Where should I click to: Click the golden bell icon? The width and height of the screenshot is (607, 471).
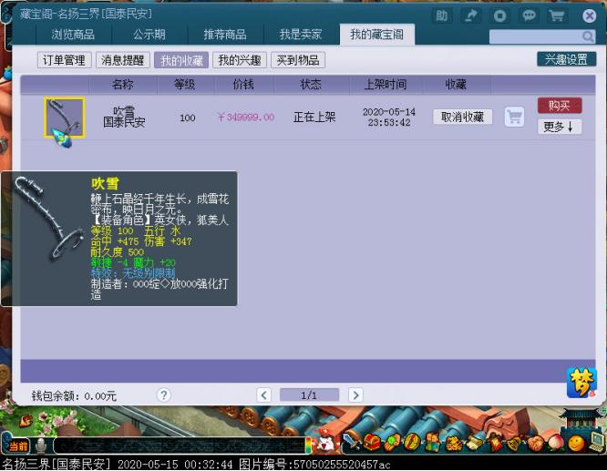(x=514, y=443)
